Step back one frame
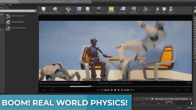This screenshot has width=196, height=110. [111, 90]
